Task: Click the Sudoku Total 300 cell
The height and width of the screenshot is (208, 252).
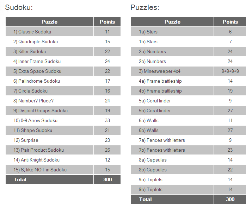Action: (x=107, y=179)
